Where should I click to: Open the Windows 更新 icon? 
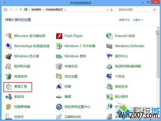(x=59, y=56)
